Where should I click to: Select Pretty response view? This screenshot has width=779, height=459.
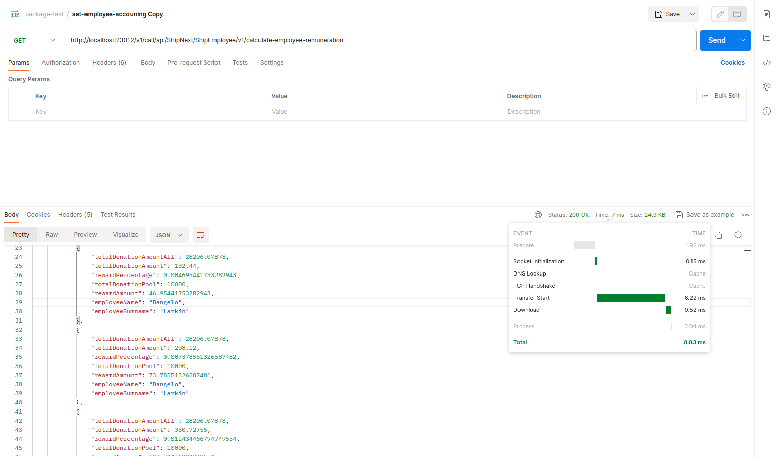[21, 235]
